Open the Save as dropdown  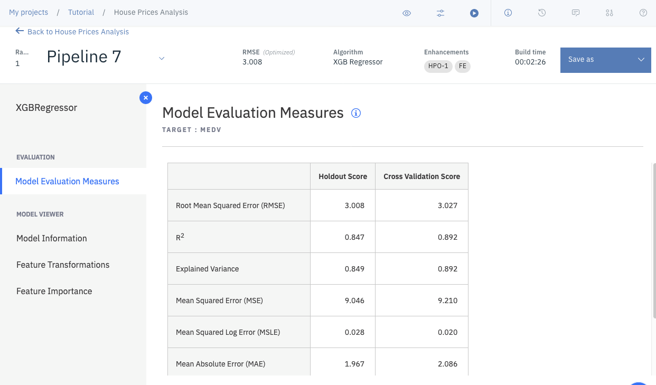pyautogui.click(x=605, y=59)
